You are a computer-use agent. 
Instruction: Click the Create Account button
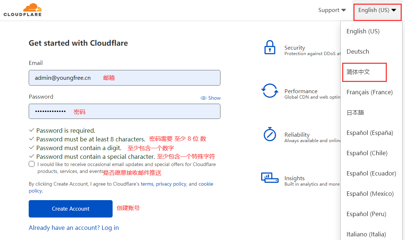(x=70, y=208)
